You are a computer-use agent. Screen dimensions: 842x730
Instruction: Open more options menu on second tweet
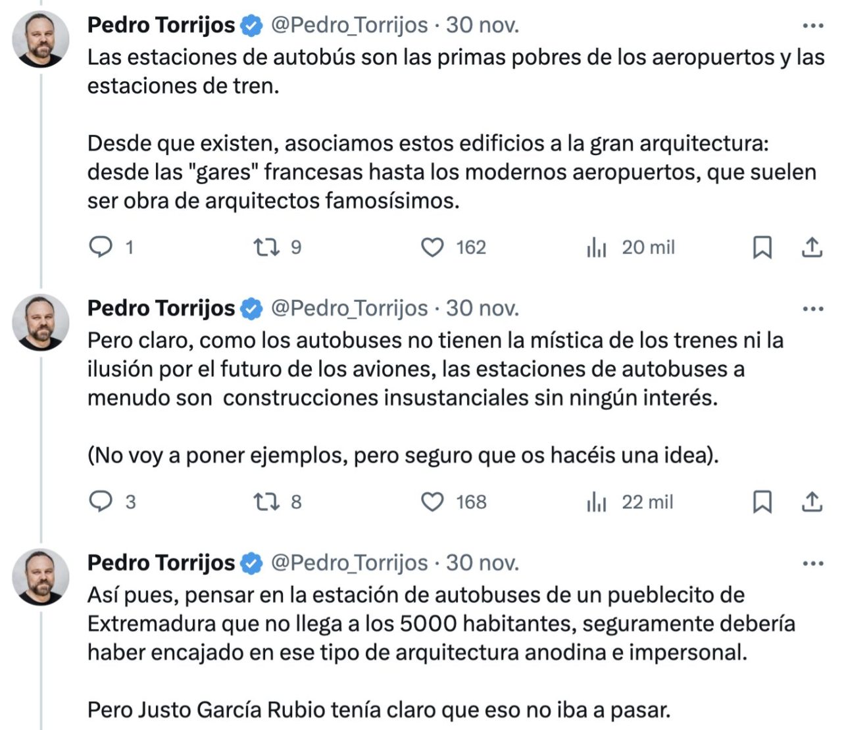[x=813, y=308]
